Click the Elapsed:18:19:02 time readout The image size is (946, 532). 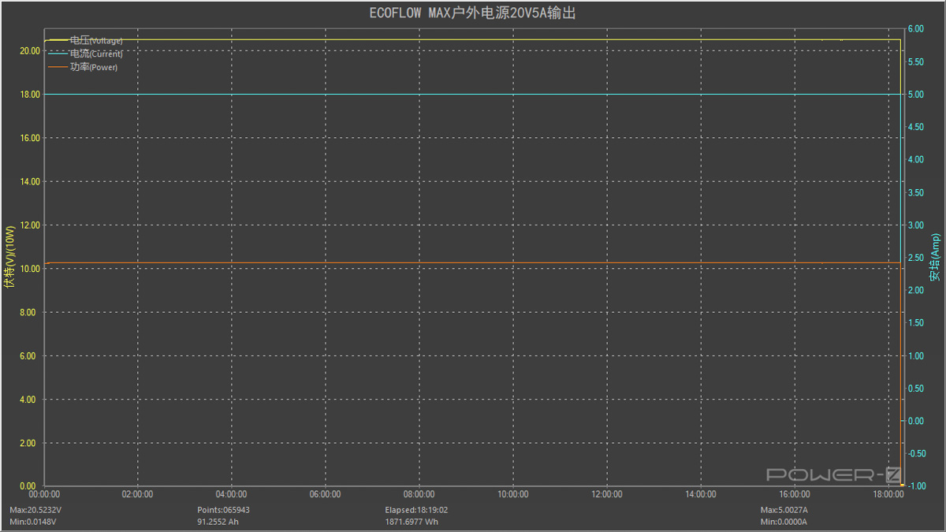[x=416, y=510]
